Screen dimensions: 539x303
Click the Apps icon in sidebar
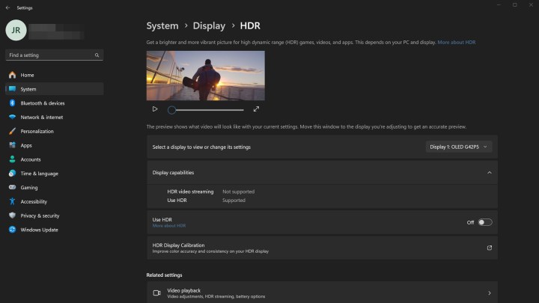[13, 145]
